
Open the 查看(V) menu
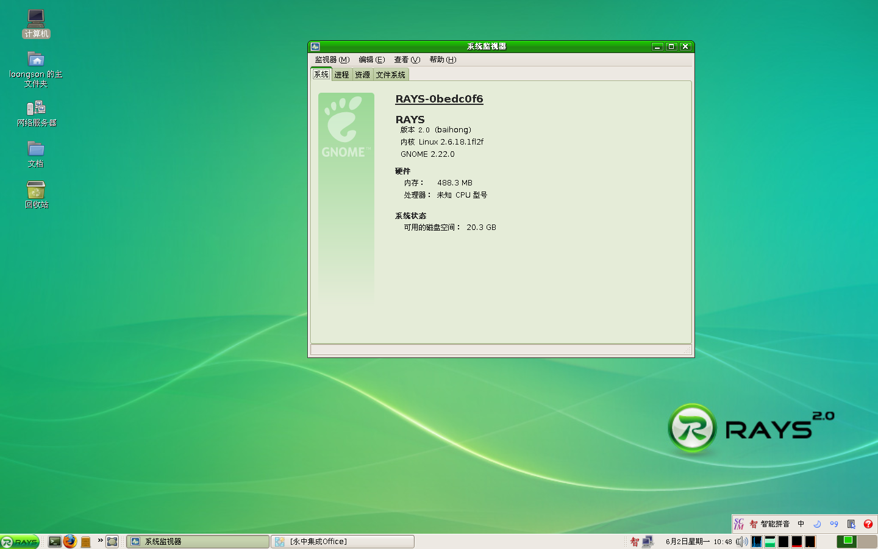coord(407,60)
